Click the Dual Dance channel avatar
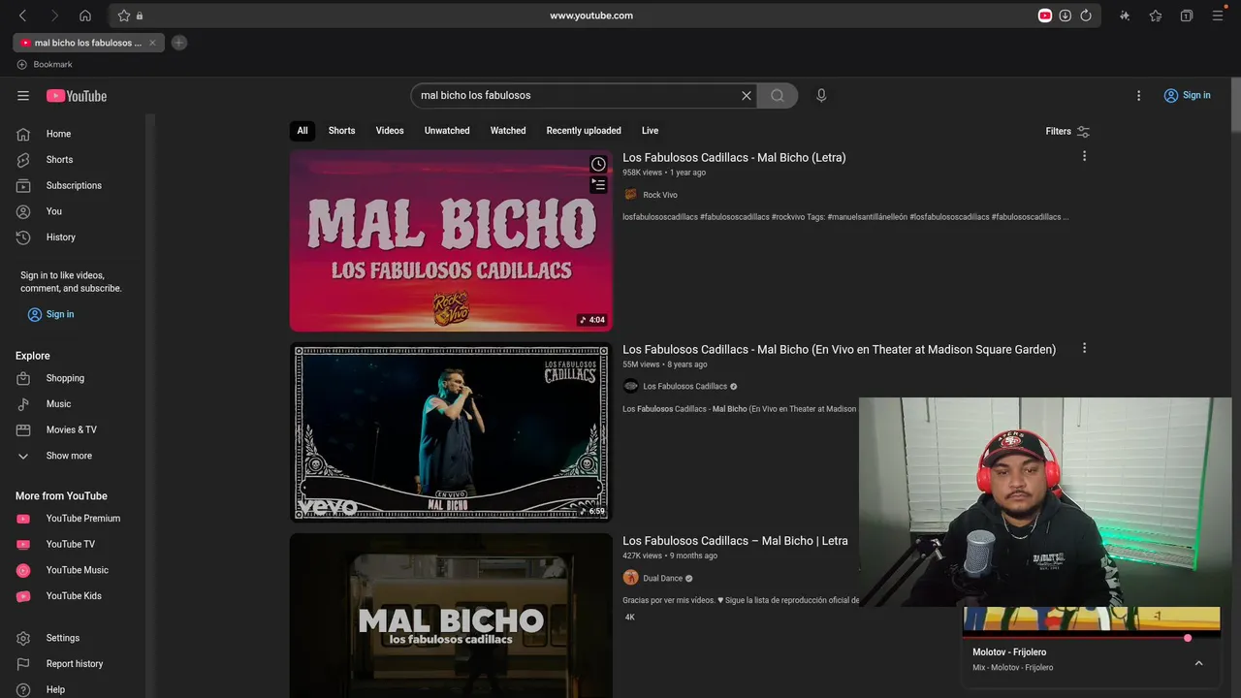The image size is (1241, 698). point(630,578)
